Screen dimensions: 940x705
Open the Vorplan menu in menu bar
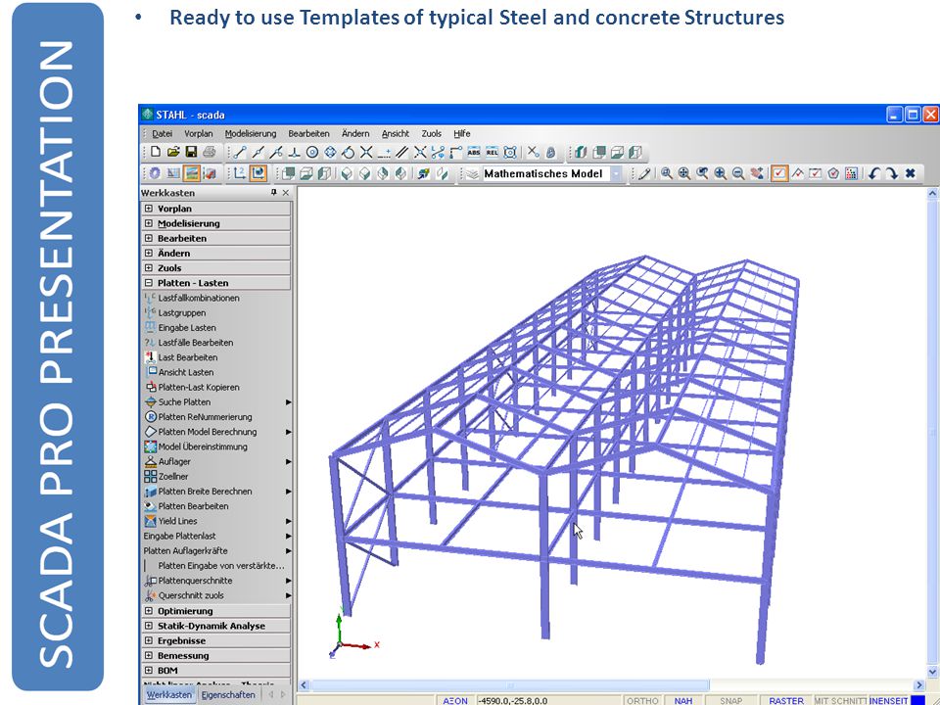point(199,134)
